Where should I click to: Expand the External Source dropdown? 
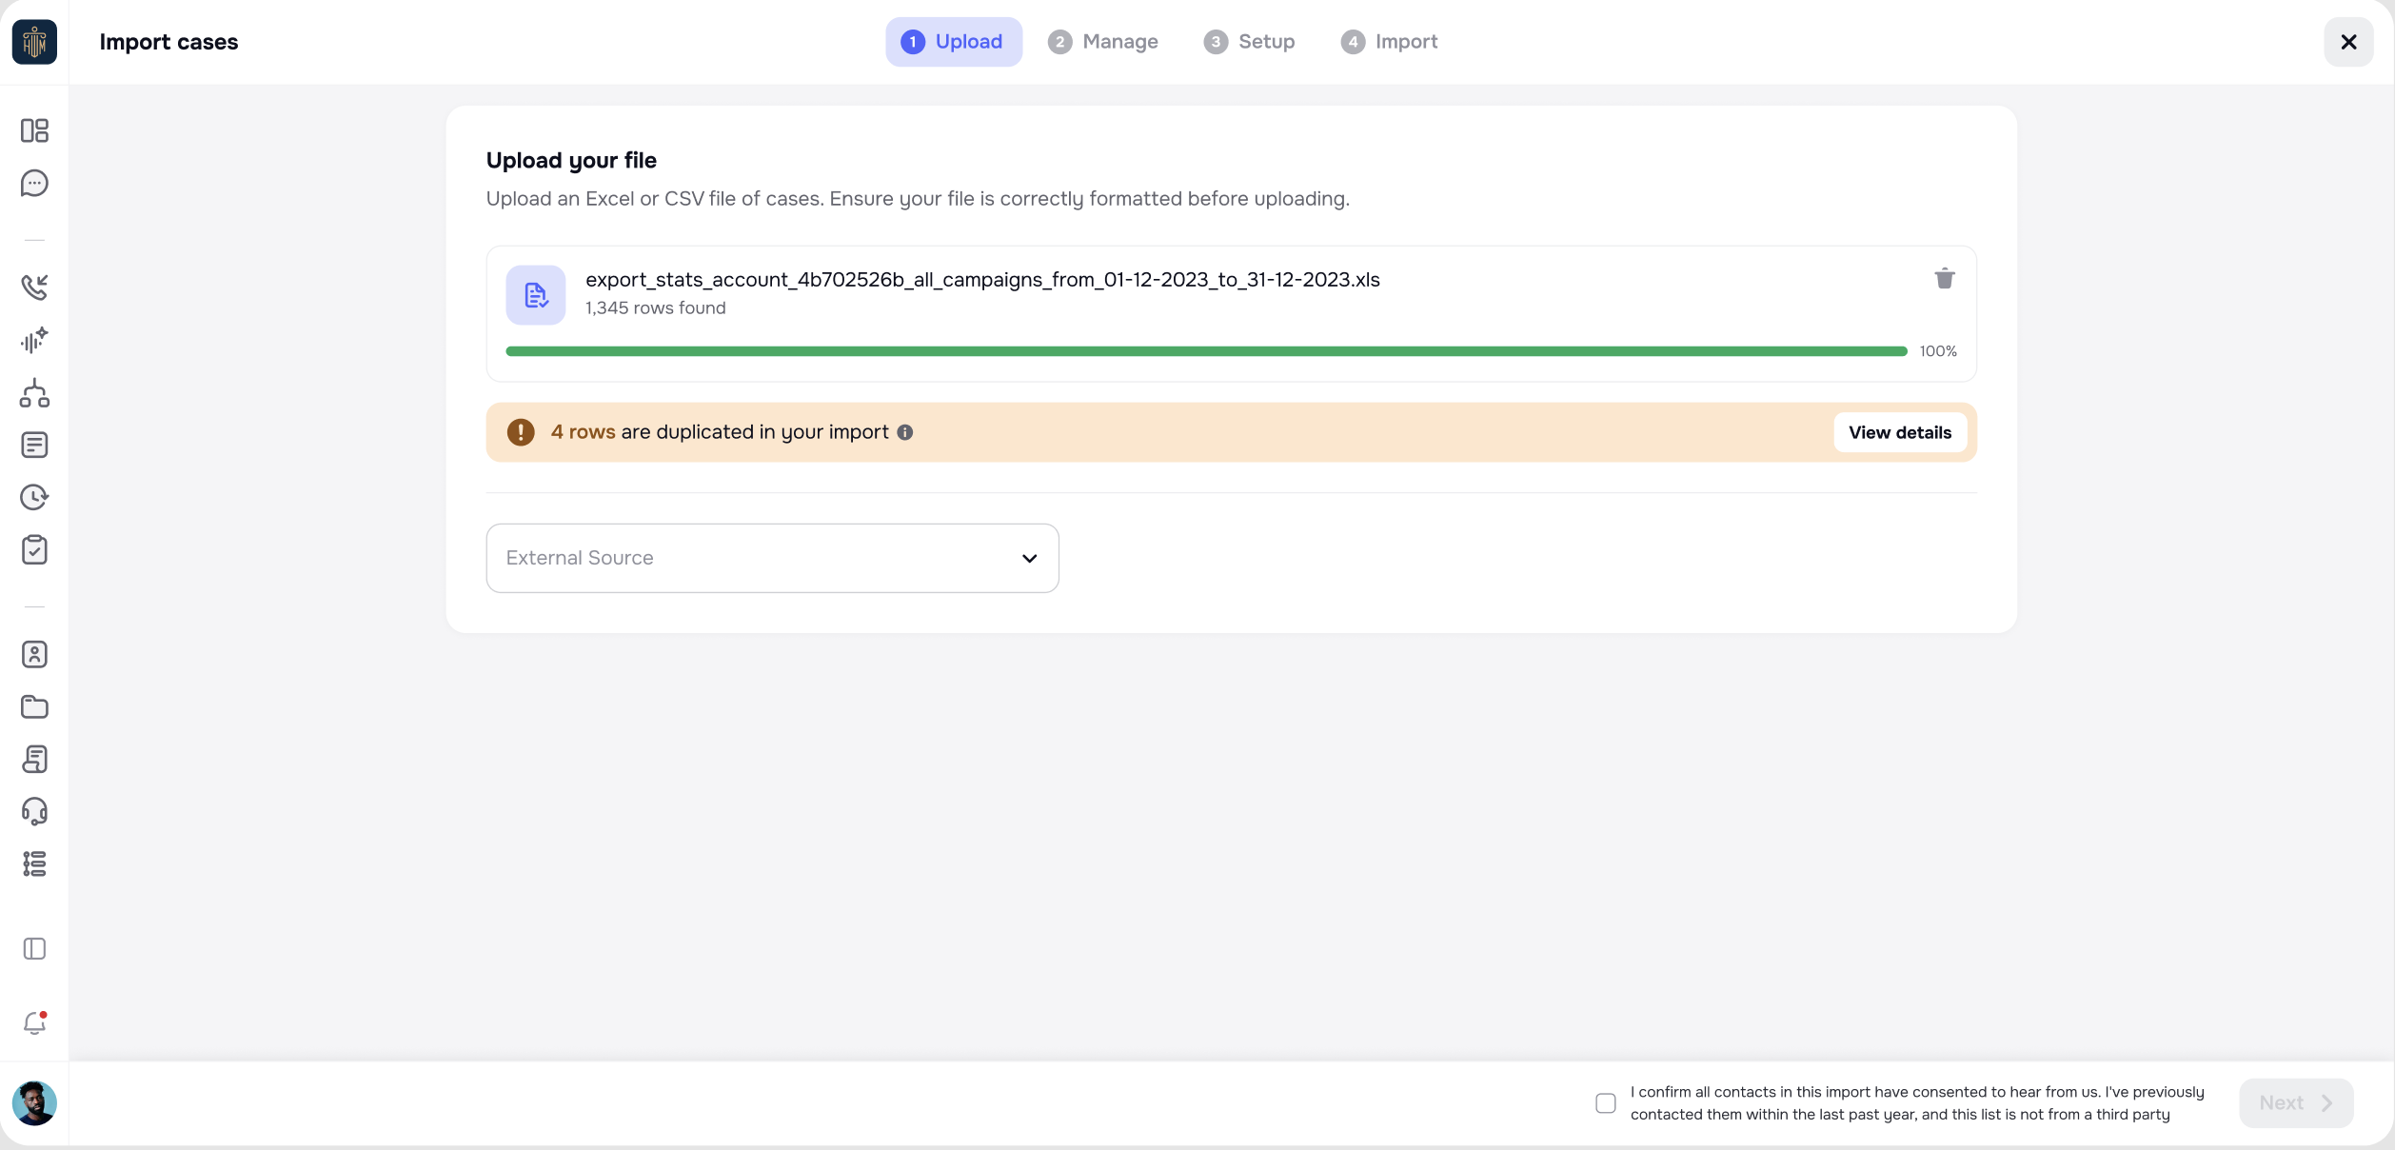click(x=771, y=558)
